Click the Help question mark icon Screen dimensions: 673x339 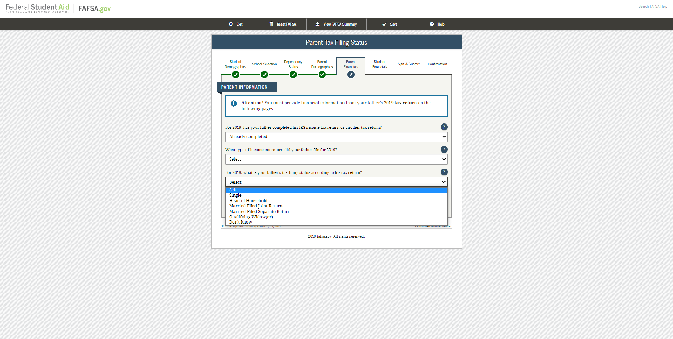(431, 24)
